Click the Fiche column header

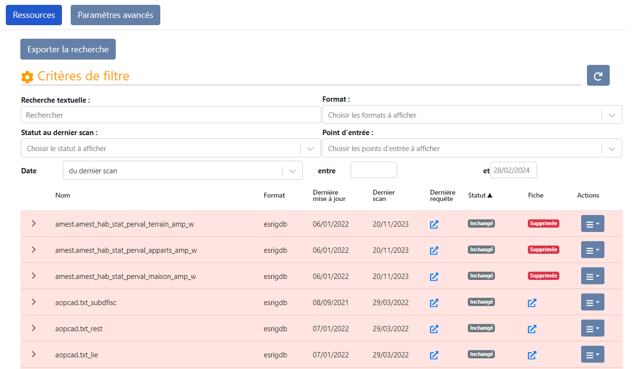536,195
